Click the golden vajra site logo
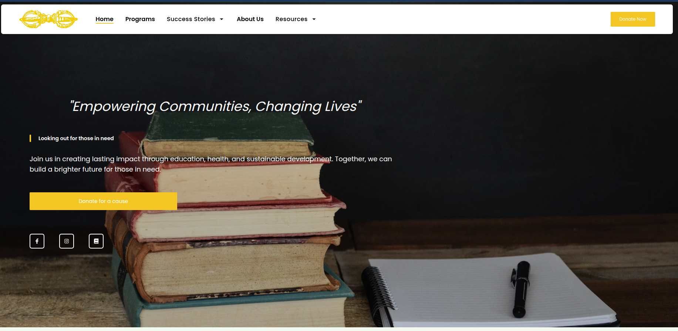Image resolution: width=678 pixels, height=331 pixels. click(48, 19)
